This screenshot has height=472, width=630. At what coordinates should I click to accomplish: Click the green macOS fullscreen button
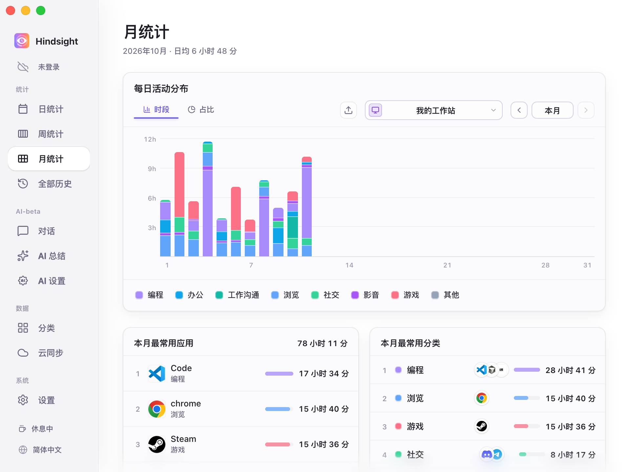pyautogui.click(x=41, y=10)
